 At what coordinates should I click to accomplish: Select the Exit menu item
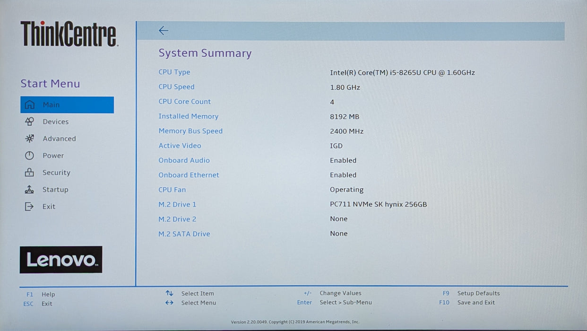coord(49,207)
